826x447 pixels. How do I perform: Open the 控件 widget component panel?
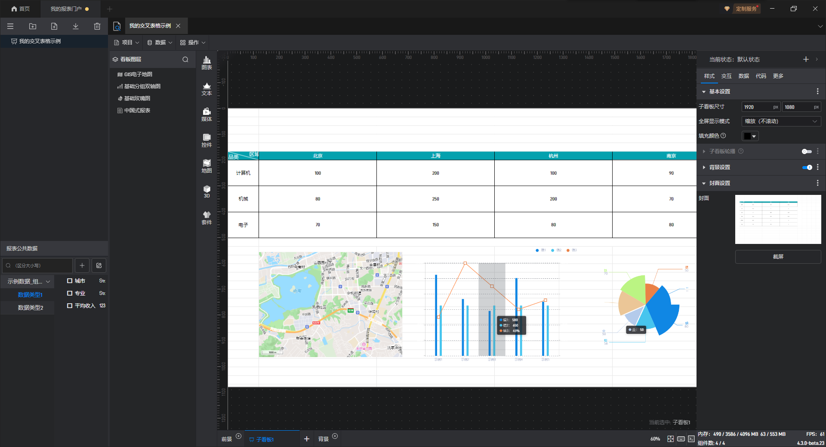click(x=206, y=140)
